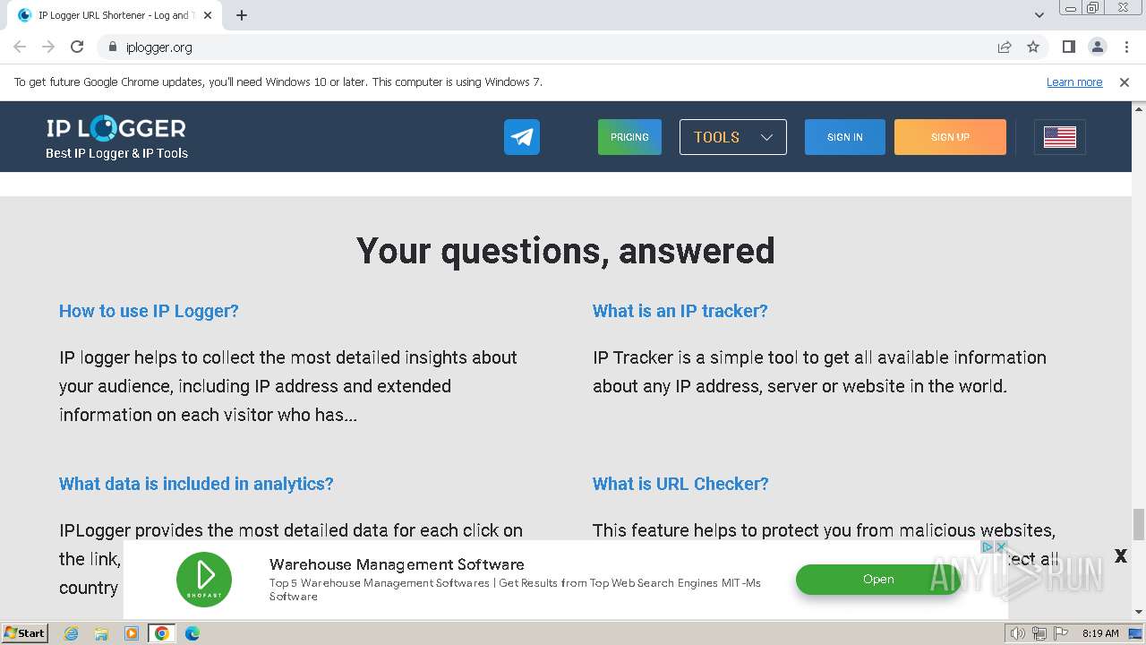This screenshot has height=645, width=1146.
Task: Open 'How to use IP Logger?' question
Action: (x=149, y=311)
